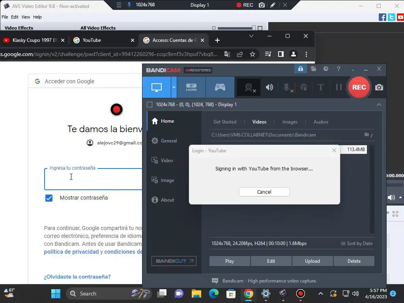Show hidden tray icons chevron
The height and width of the screenshot is (303, 404).
tap(320, 294)
